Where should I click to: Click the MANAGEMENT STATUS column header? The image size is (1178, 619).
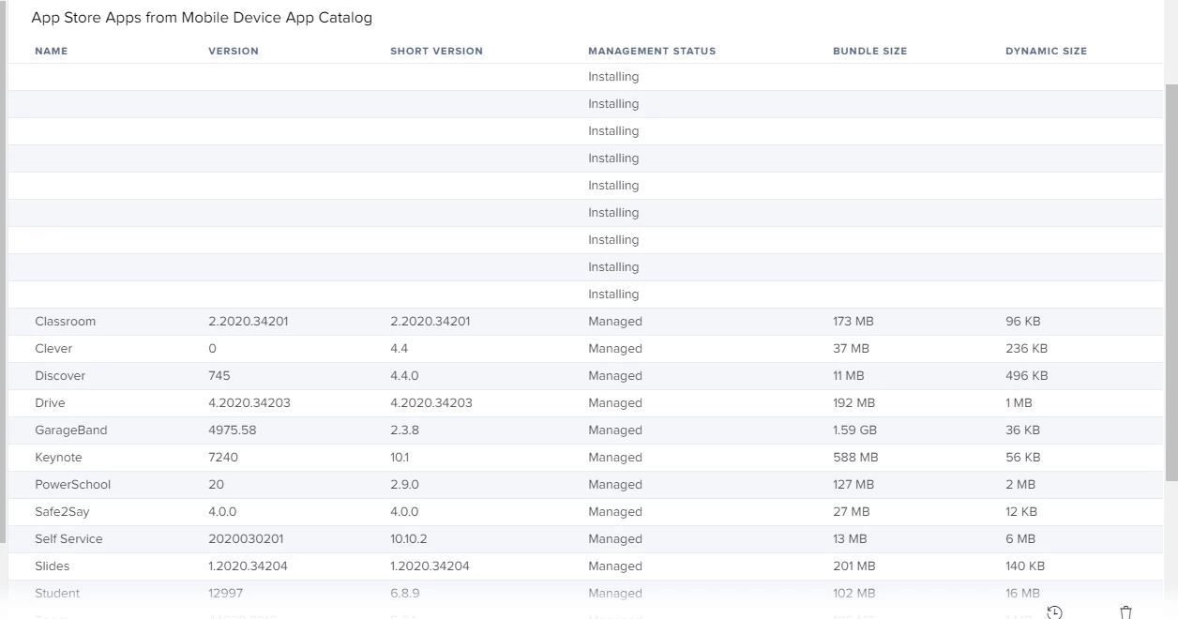[x=652, y=51]
